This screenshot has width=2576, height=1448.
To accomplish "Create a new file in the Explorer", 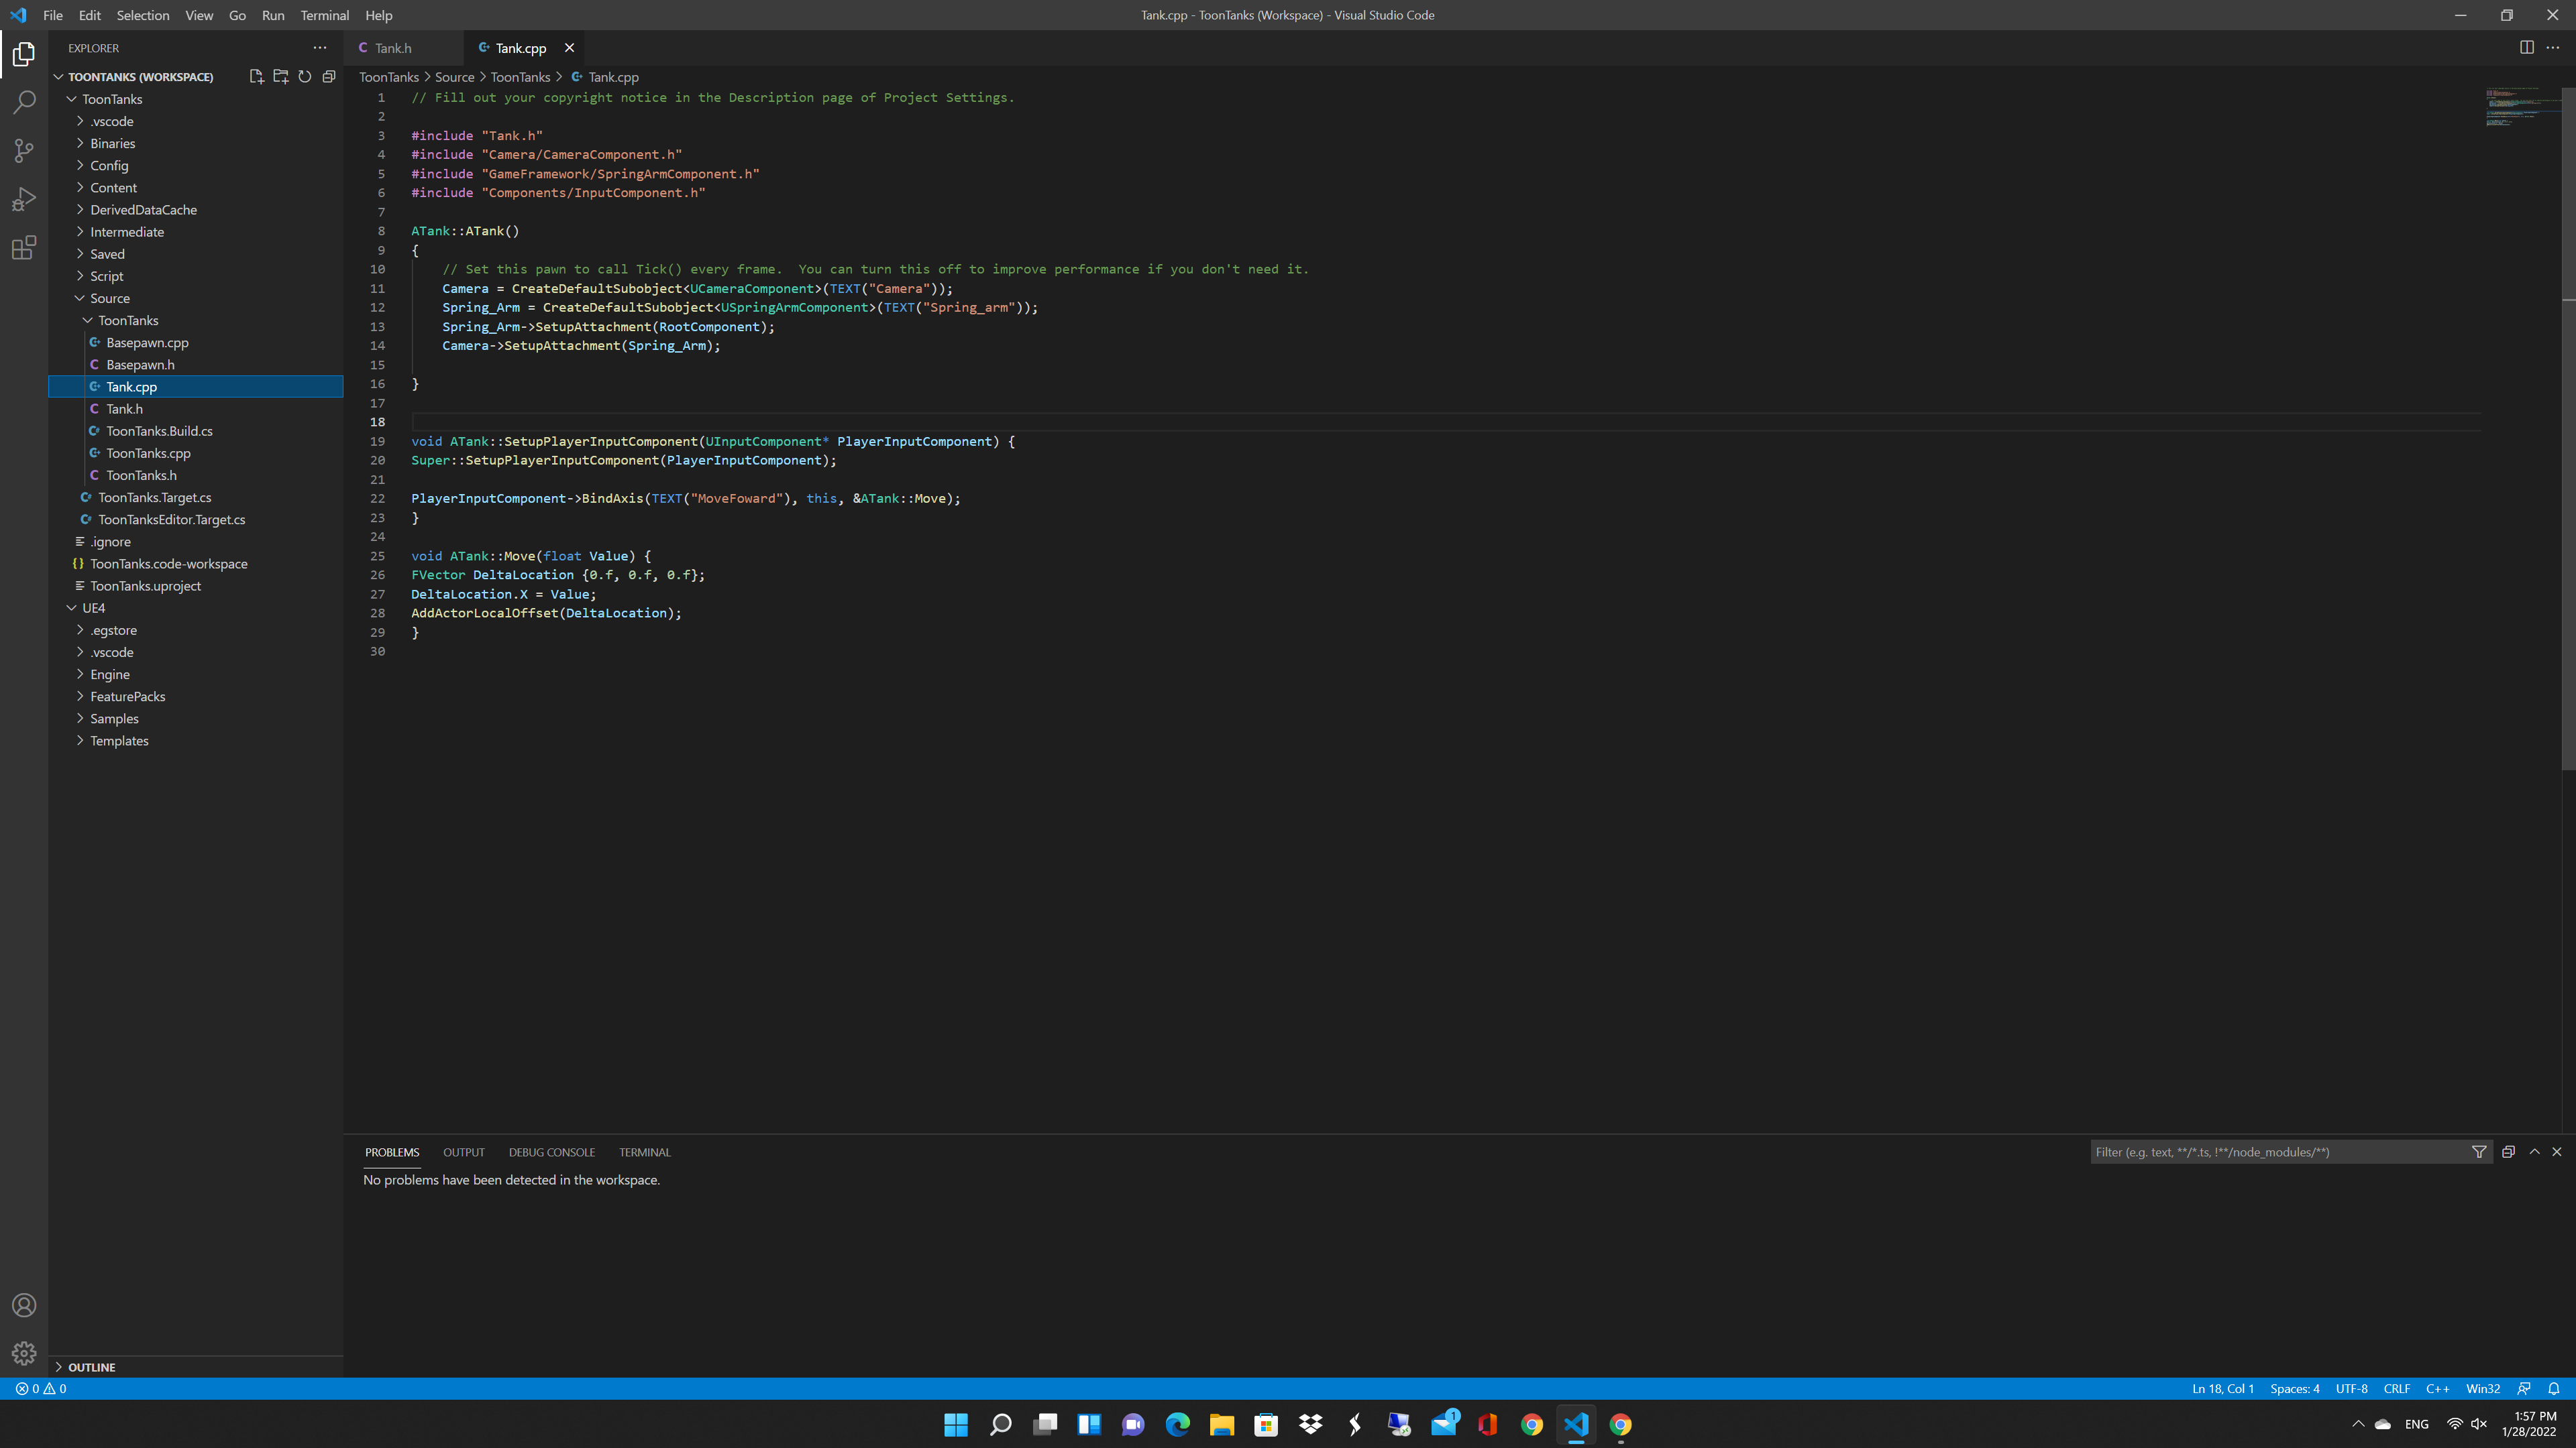I will [256, 76].
